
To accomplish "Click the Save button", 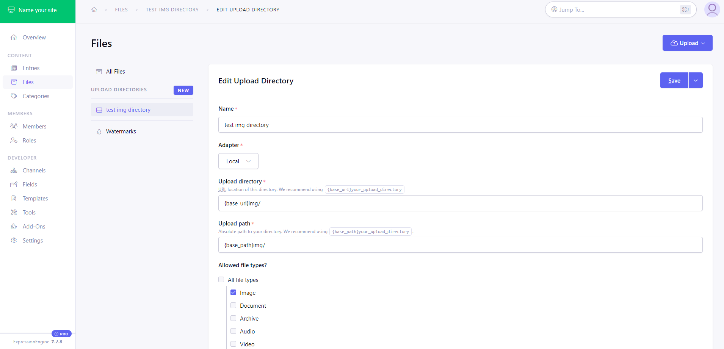I will click(x=674, y=80).
